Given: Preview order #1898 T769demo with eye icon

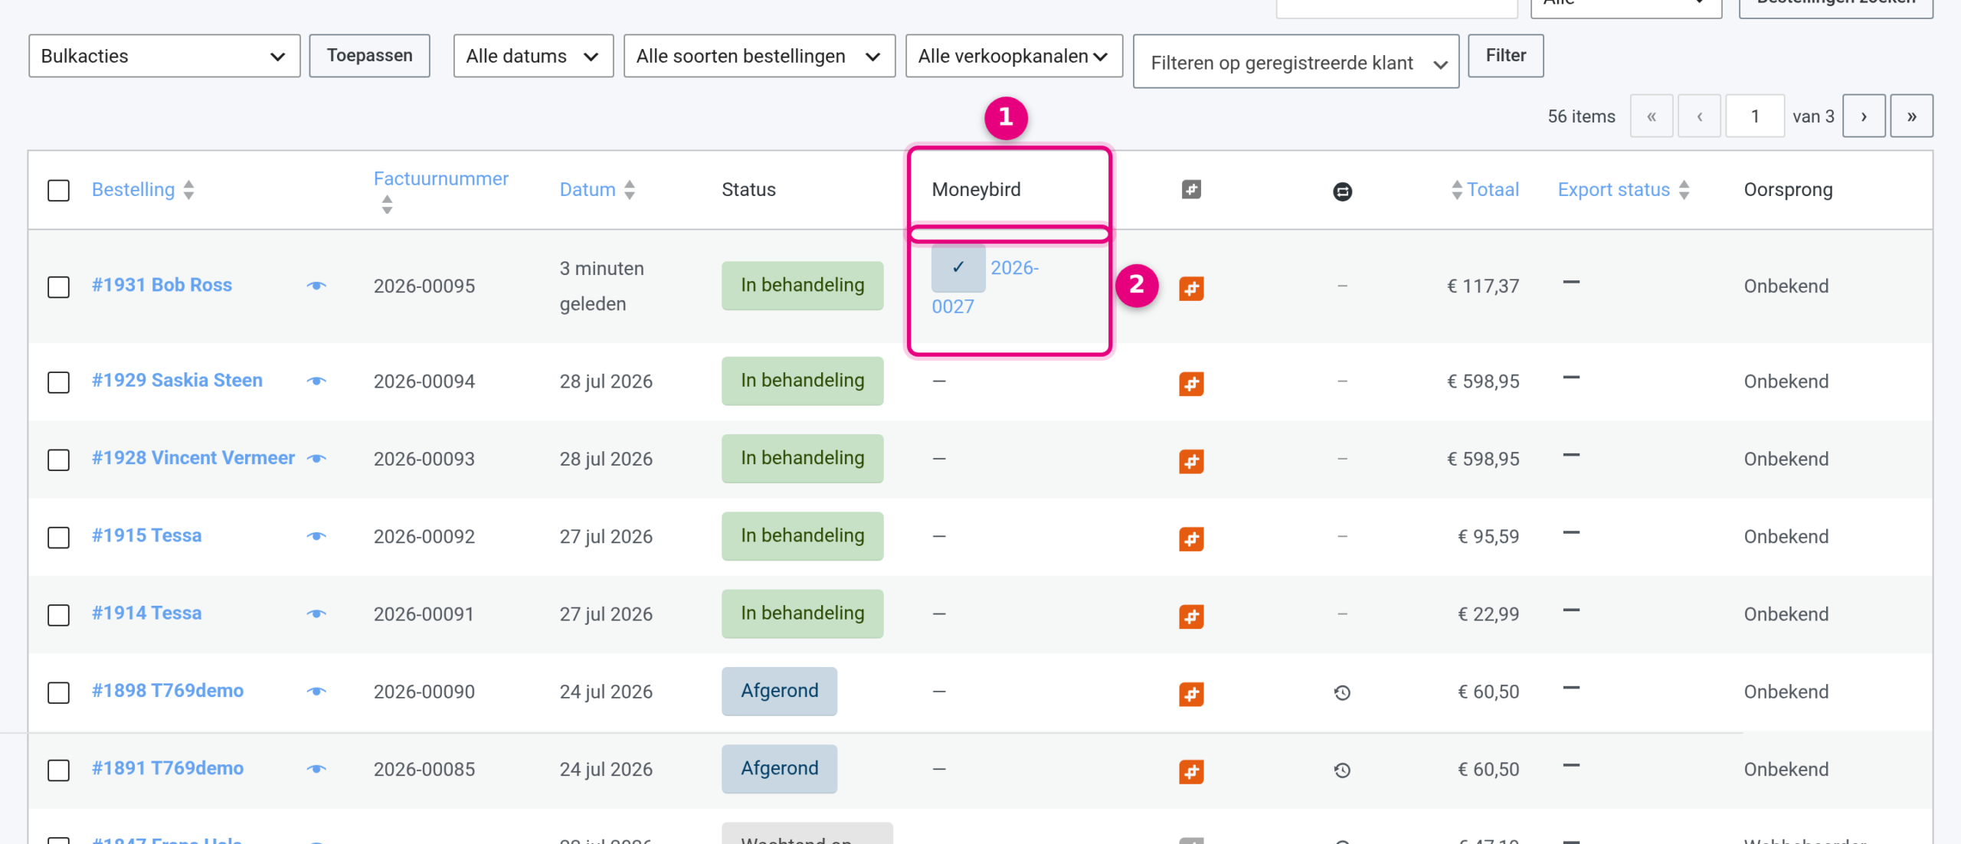Looking at the screenshot, I should [x=316, y=692].
